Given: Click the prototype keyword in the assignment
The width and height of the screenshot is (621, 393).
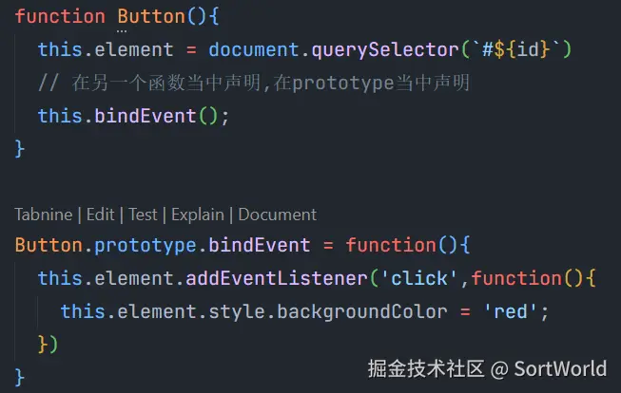Looking at the screenshot, I should [146, 245].
